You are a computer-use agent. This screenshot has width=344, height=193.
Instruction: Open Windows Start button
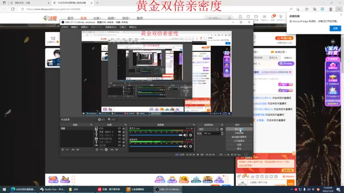click(4, 189)
